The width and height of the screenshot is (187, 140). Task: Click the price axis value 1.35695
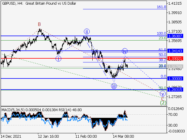coord(175,41)
